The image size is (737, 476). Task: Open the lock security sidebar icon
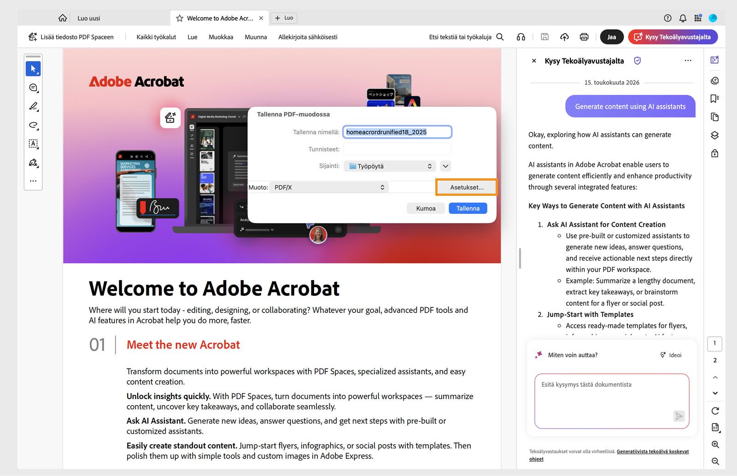point(714,153)
